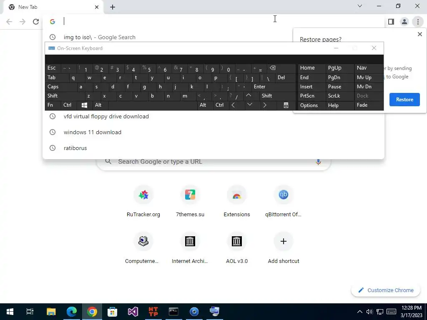Toggle right Shift key on On-Screen Keyboard
The image size is (427, 320).
pos(277,96)
